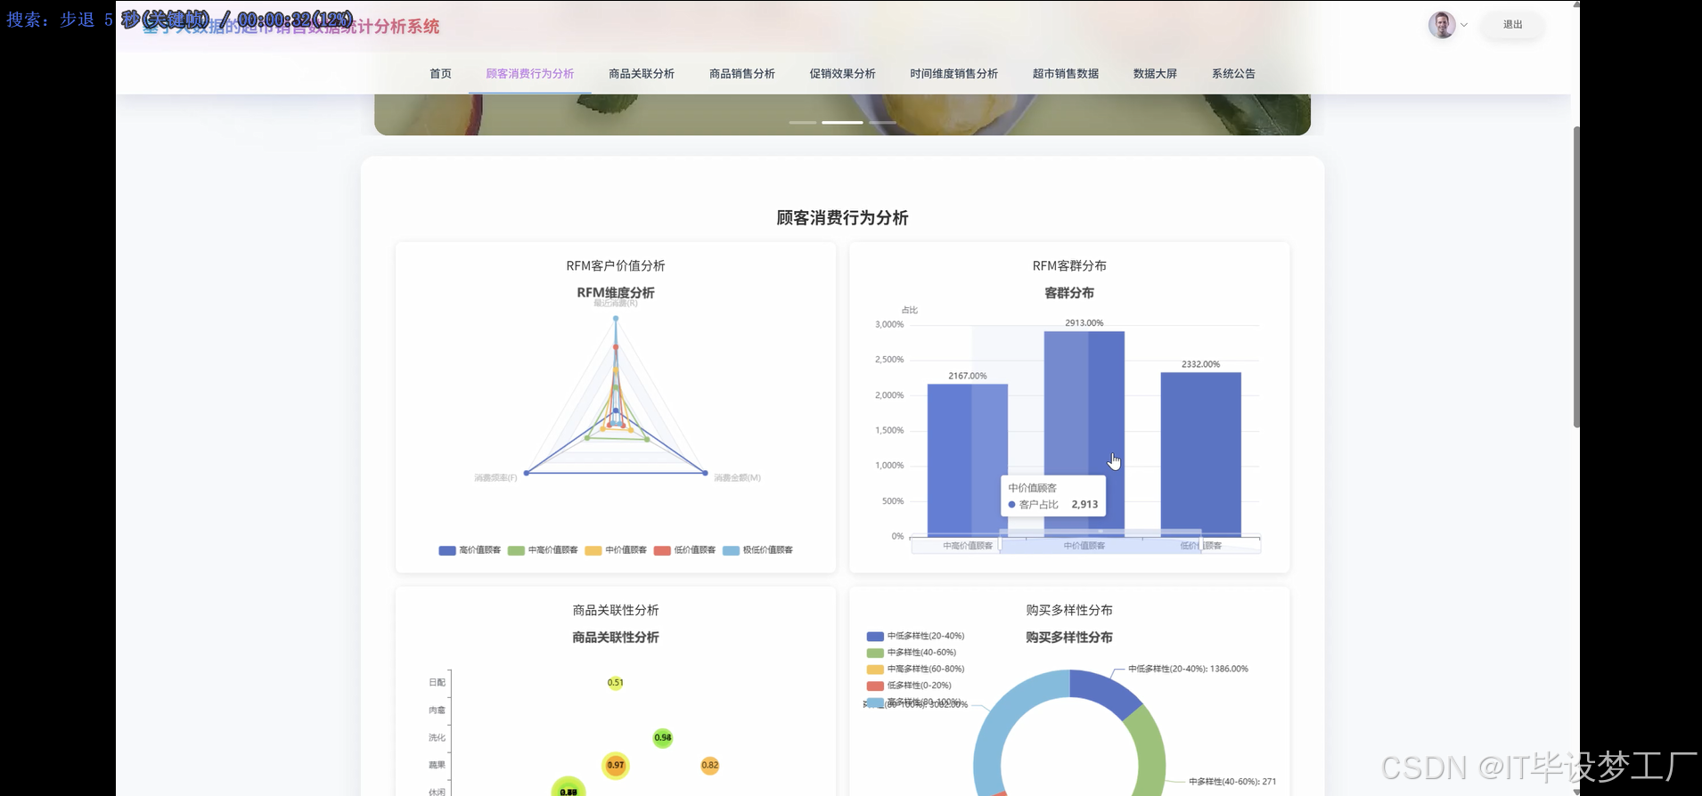Select the third carousel indicator

(882, 122)
